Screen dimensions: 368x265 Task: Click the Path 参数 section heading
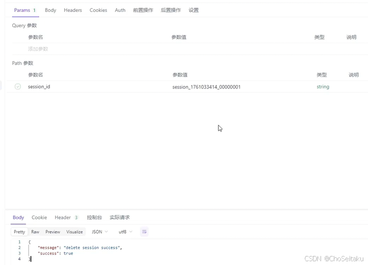22,63
